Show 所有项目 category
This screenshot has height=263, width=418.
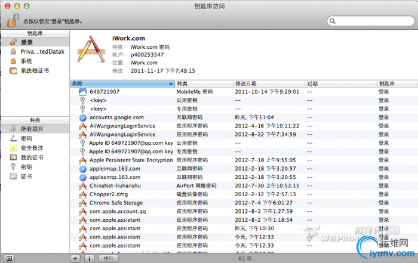(35, 129)
